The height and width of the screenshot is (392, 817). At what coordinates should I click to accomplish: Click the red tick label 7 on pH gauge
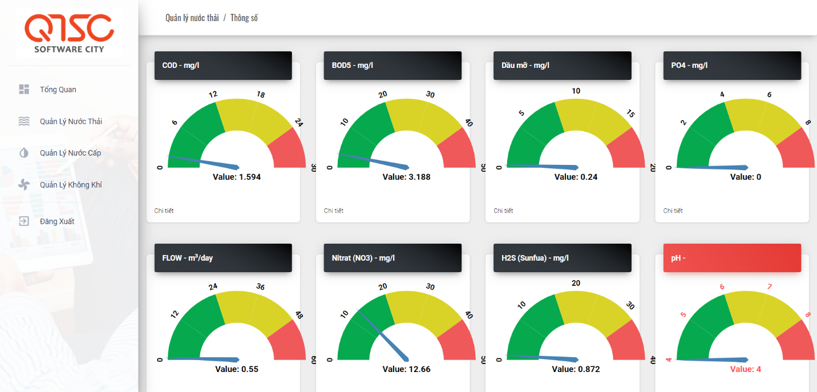pos(770,286)
